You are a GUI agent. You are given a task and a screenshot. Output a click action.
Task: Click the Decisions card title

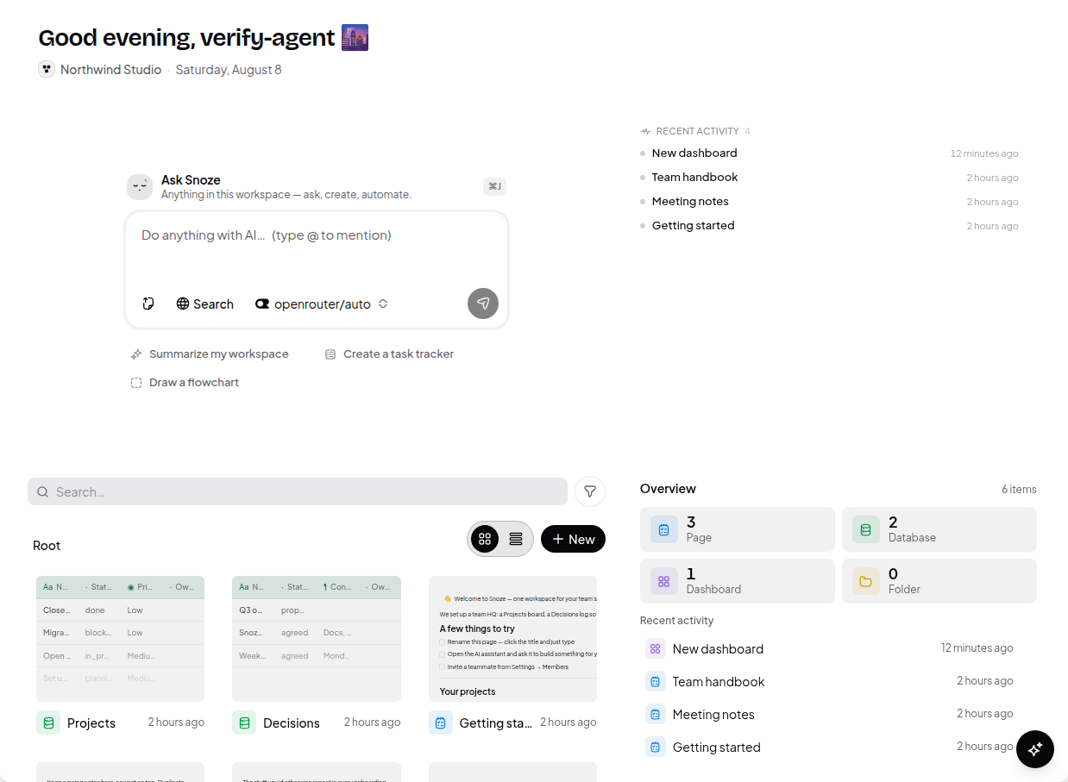pos(292,723)
